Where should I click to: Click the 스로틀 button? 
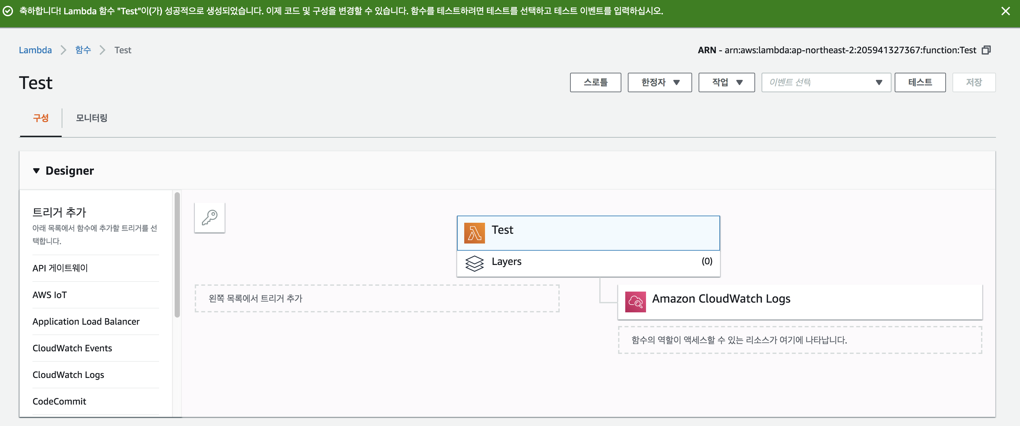595,82
